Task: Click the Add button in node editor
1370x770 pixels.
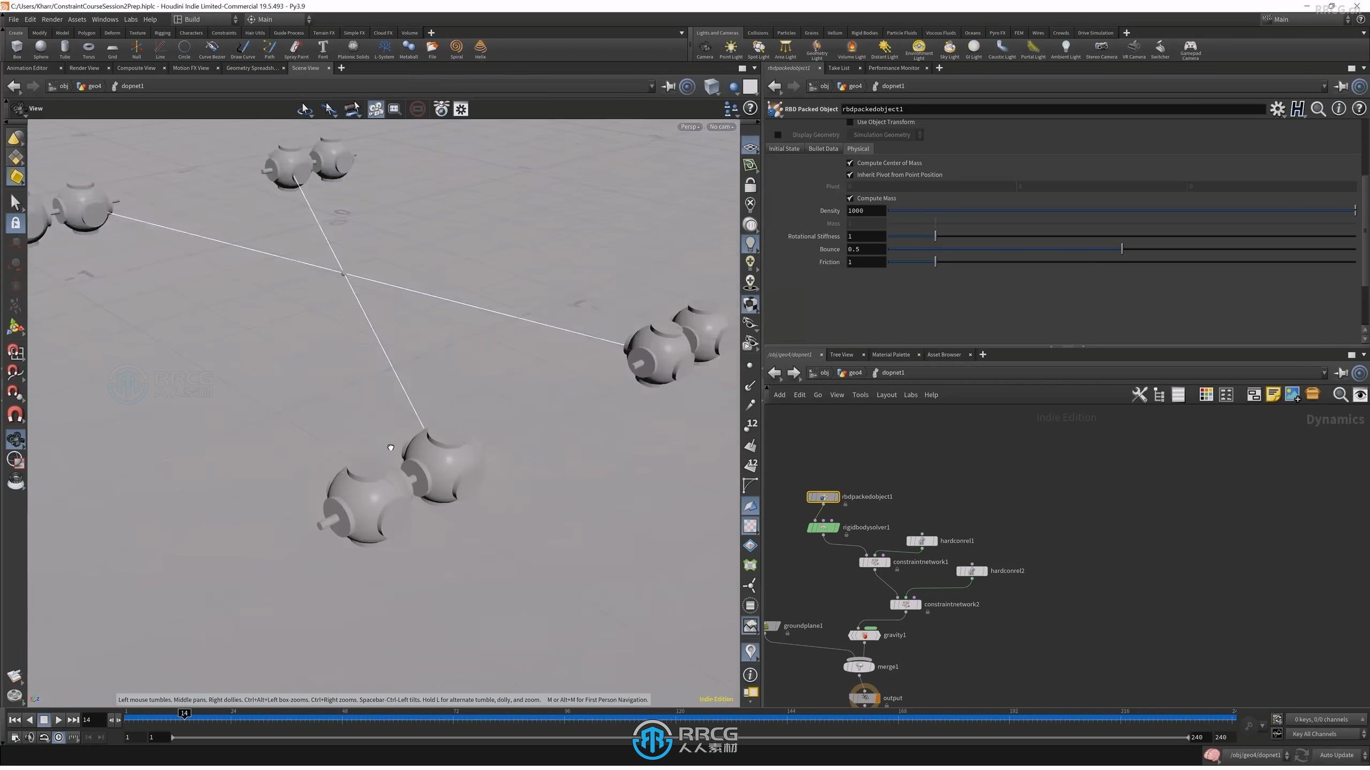Action: pyautogui.click(x=779, y=395)
